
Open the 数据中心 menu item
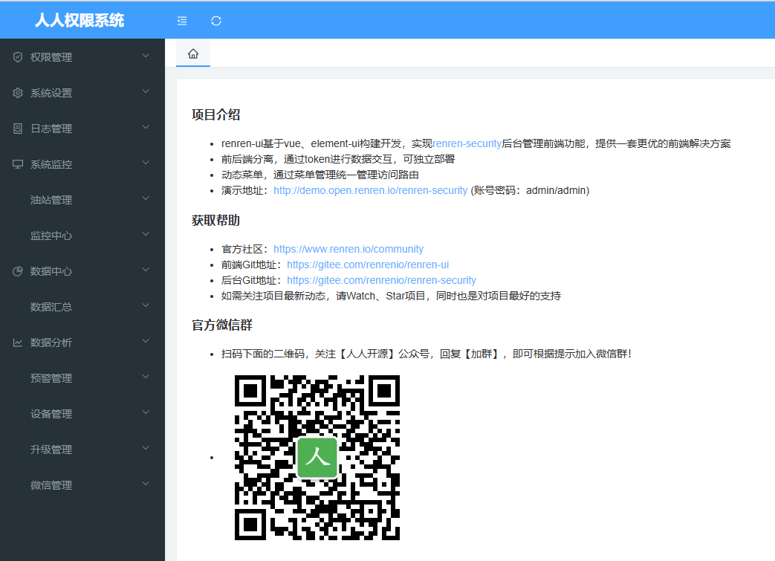[x=82, y=271]
